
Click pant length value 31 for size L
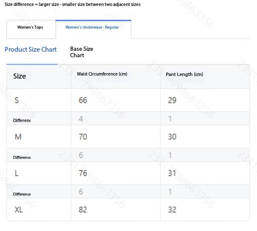click(x=172, y=173)
